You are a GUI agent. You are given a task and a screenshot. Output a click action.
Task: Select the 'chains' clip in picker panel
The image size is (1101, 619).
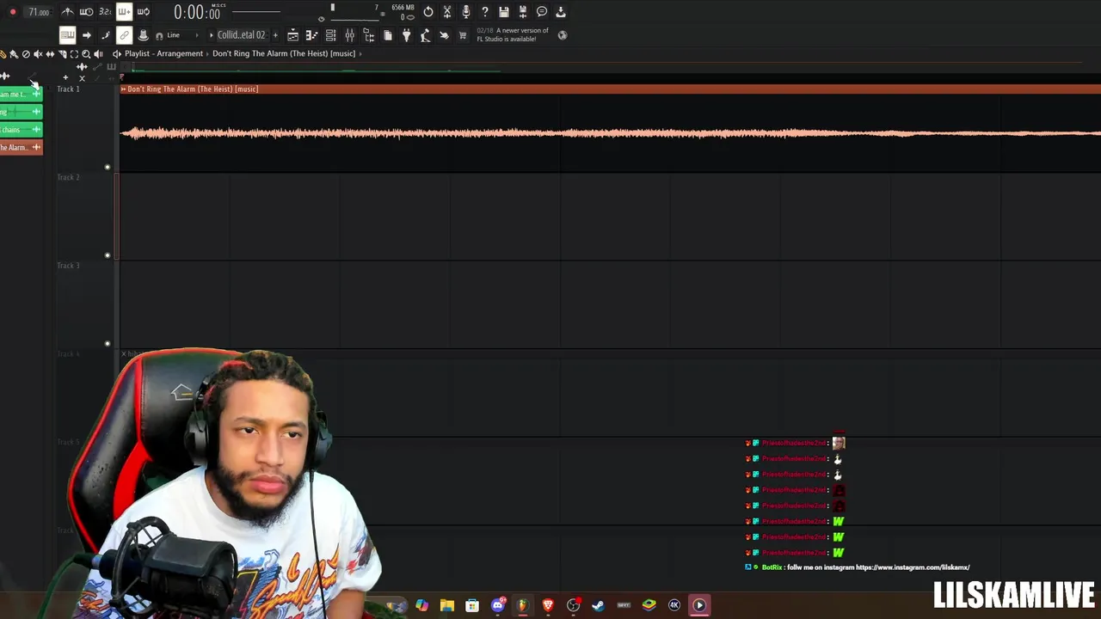(x=21, y=130)
